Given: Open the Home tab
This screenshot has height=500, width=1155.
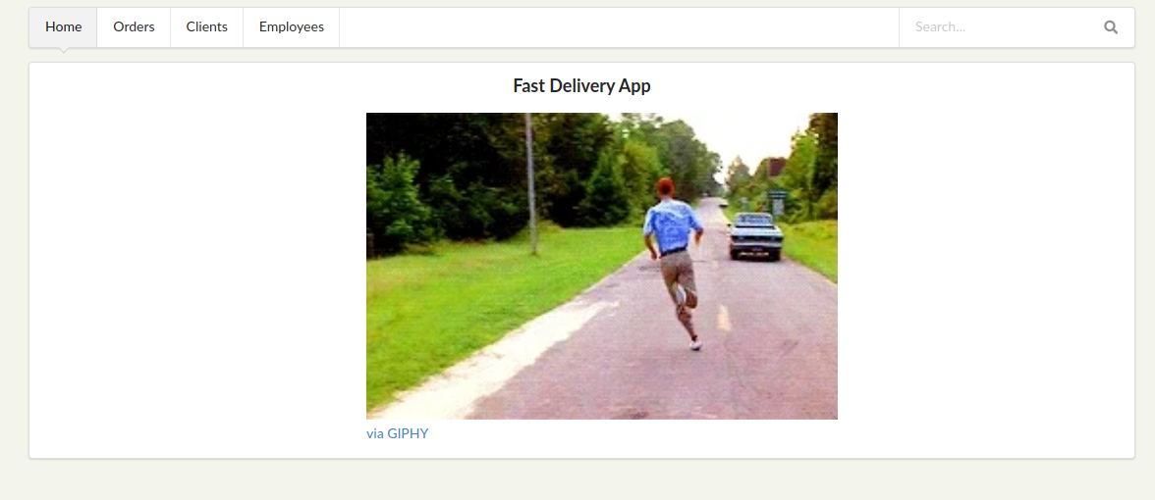Looking at the screenshot, I should click(x=63, y=27).
